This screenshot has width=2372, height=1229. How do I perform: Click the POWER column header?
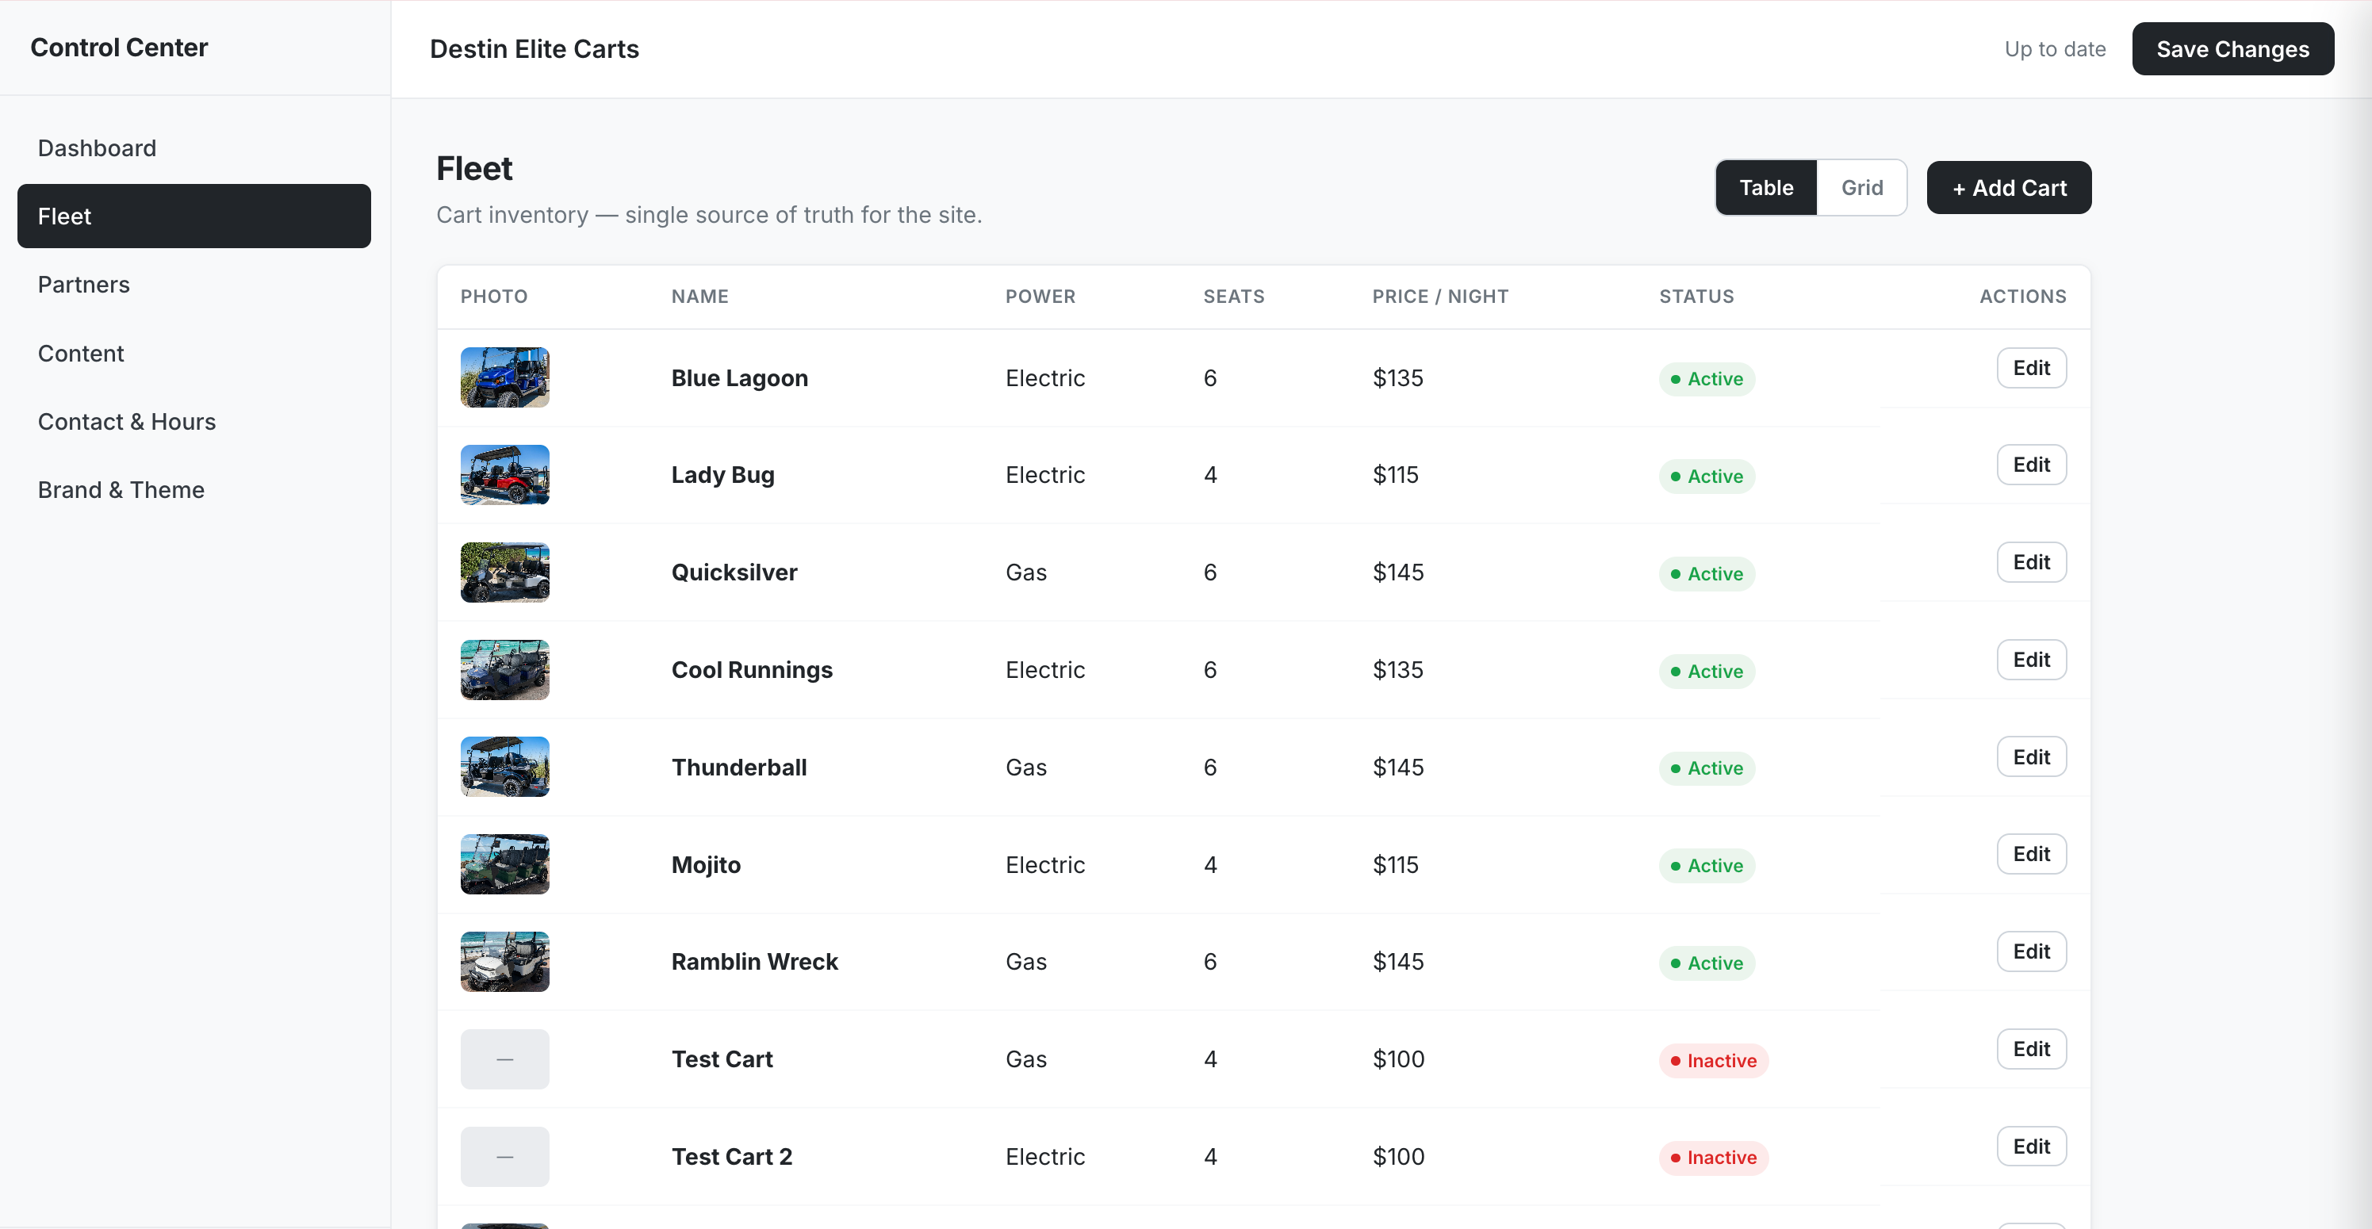pyautogui.click(x=1040, y=297)
